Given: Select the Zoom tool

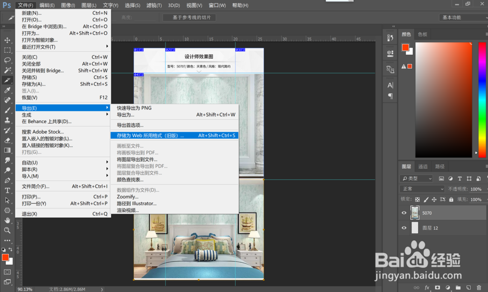Looking at the screenshot, I should [7, 230].
